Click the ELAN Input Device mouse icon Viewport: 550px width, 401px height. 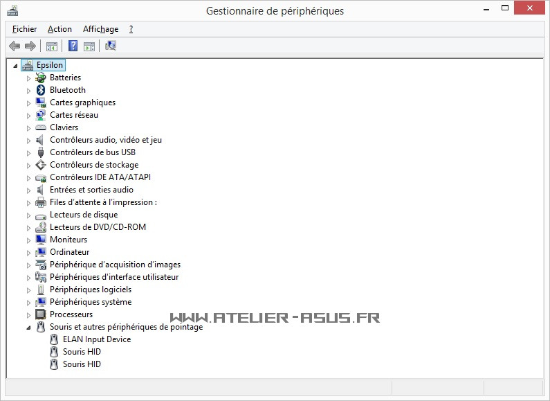pos(55,339)
